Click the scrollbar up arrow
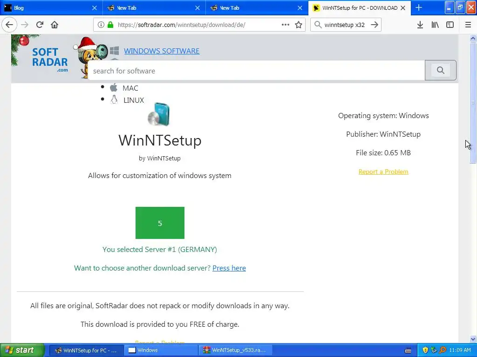Image resolution: width=477 pixels, height=357 pixels. [x=473, y=38]
